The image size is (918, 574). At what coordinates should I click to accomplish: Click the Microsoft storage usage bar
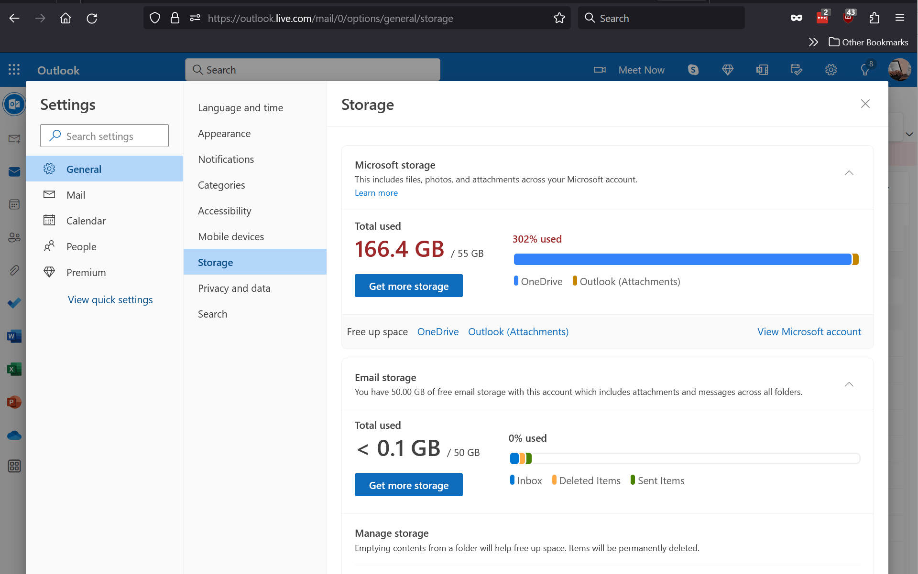coord(684,259)
